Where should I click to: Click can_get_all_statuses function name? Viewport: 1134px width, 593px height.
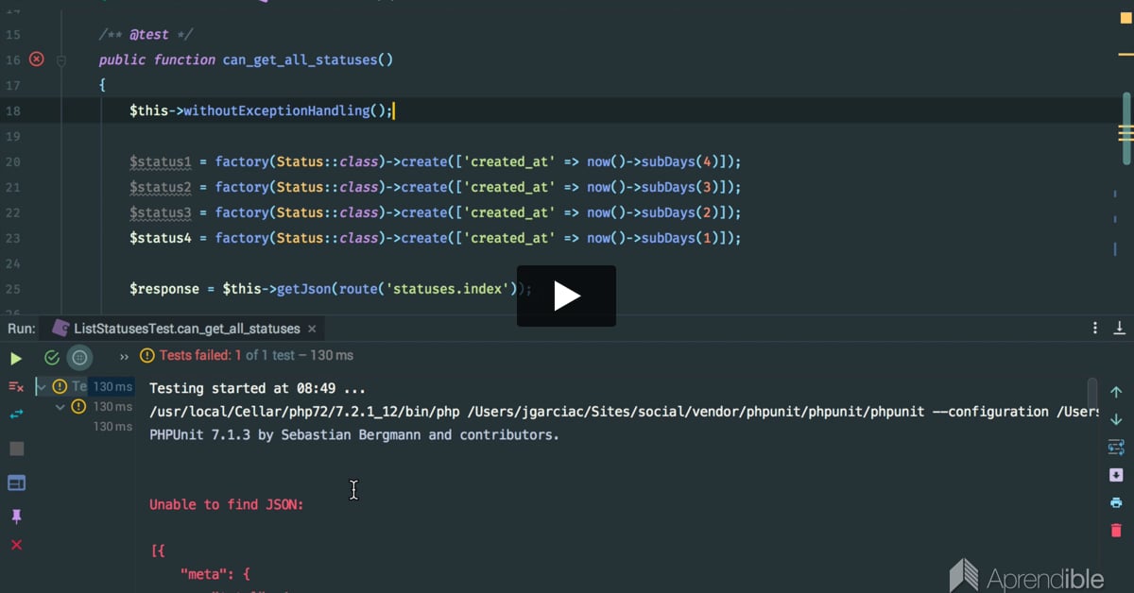coord(300,59)
